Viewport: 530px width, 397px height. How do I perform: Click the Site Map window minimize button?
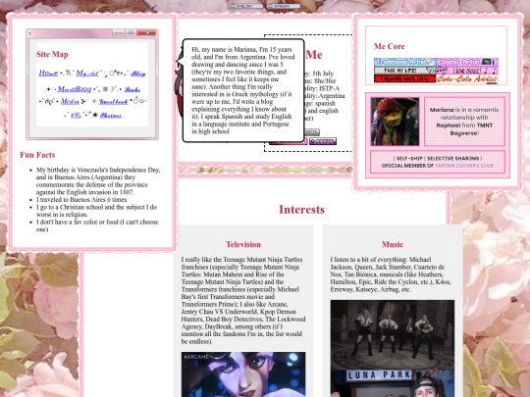pyautogui.click(x=118, y=32)
